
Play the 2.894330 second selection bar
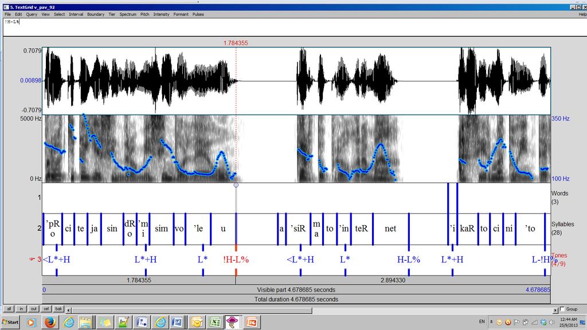click(x=393, y=280)
